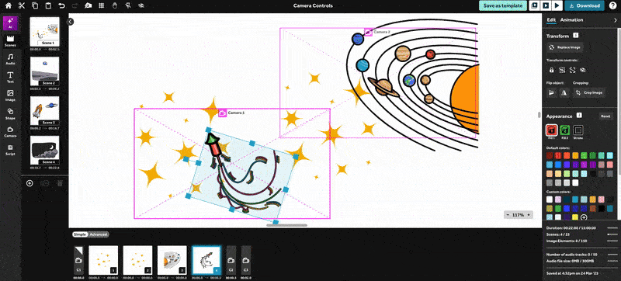Click the add custom color plus button
Image resolution: width=621 pixels, height=281 pixels.
tap(584, 217)
